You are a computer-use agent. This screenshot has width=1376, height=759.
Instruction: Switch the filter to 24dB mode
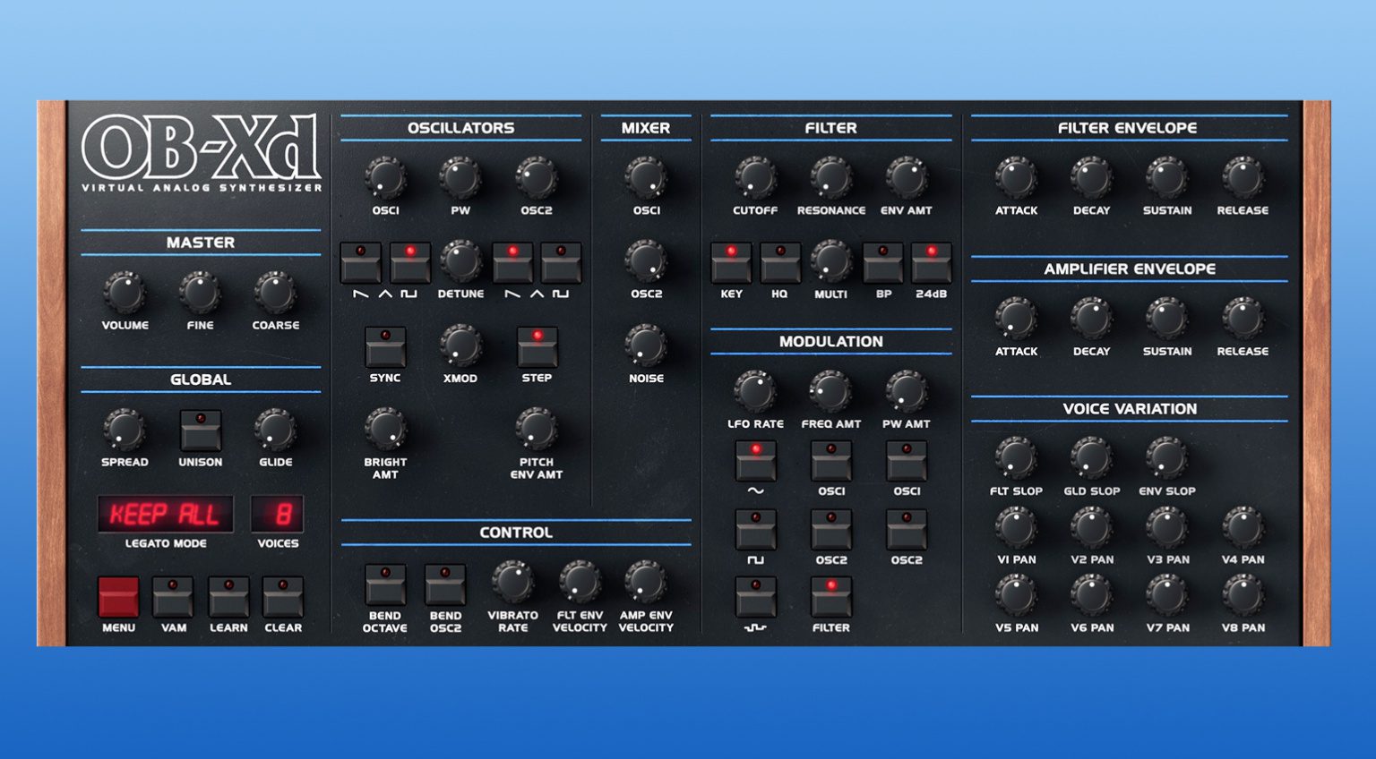[933, 262]
